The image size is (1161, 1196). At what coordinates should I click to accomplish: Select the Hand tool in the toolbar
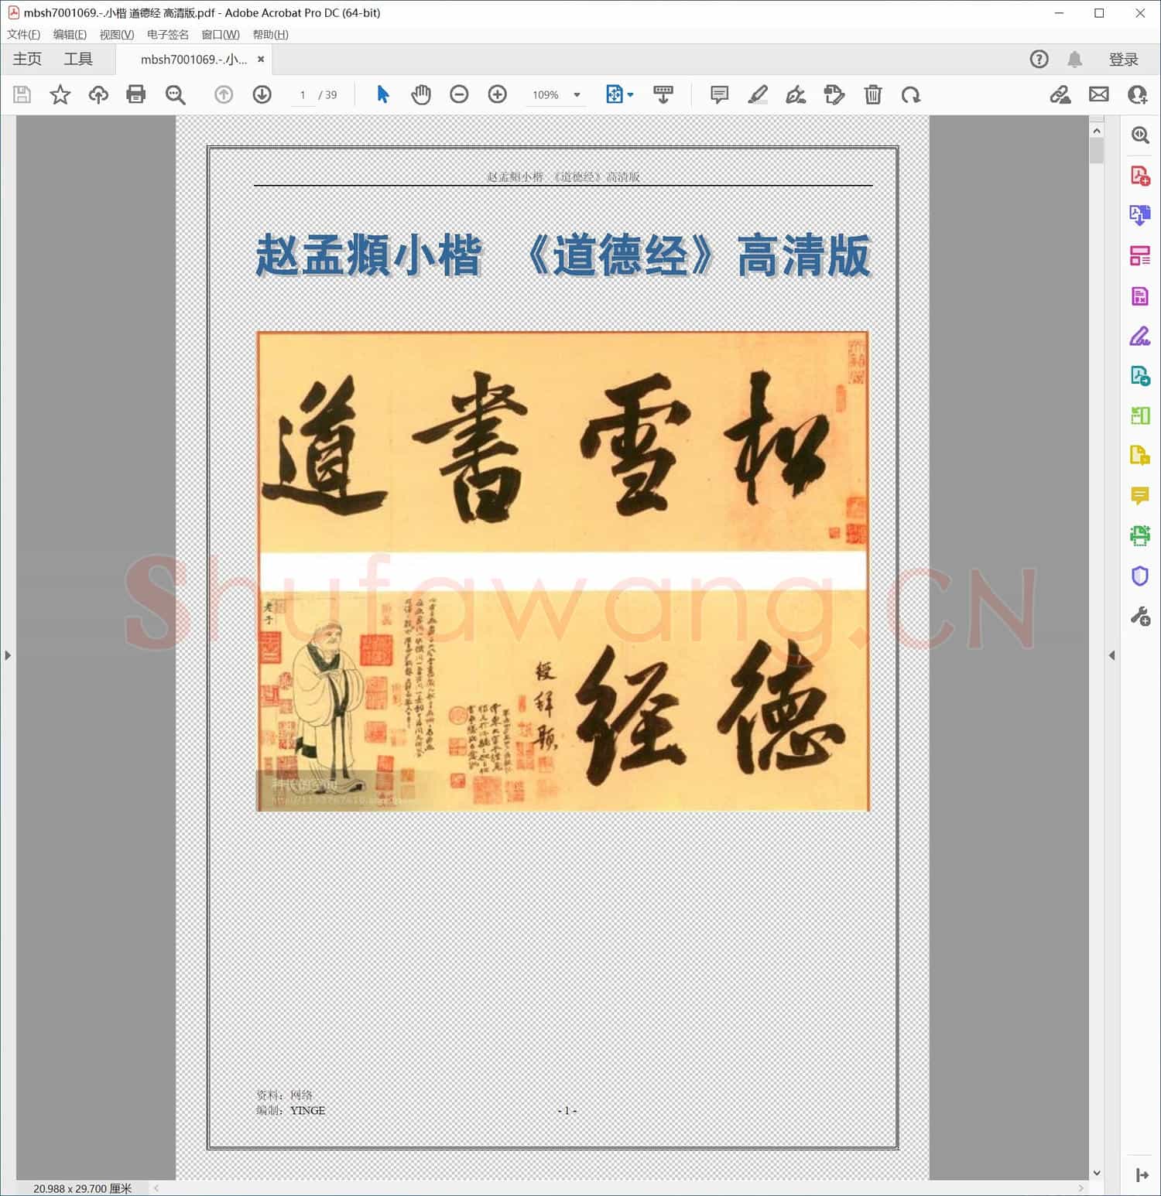(421, 94)
